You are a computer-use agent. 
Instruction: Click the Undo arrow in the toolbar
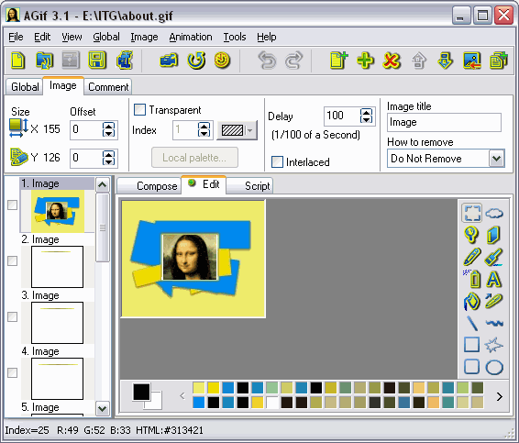[x=267, y=61]
